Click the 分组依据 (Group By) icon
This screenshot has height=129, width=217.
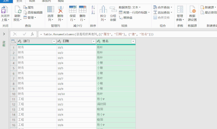coord(113,9)
